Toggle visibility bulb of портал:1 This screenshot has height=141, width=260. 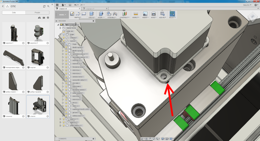click(64, 41)
